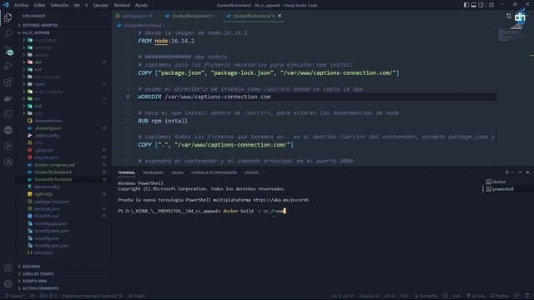This screenshot has width=534, height=300.
Task: Click the new terminal plus icon
Action: (506, 172)
